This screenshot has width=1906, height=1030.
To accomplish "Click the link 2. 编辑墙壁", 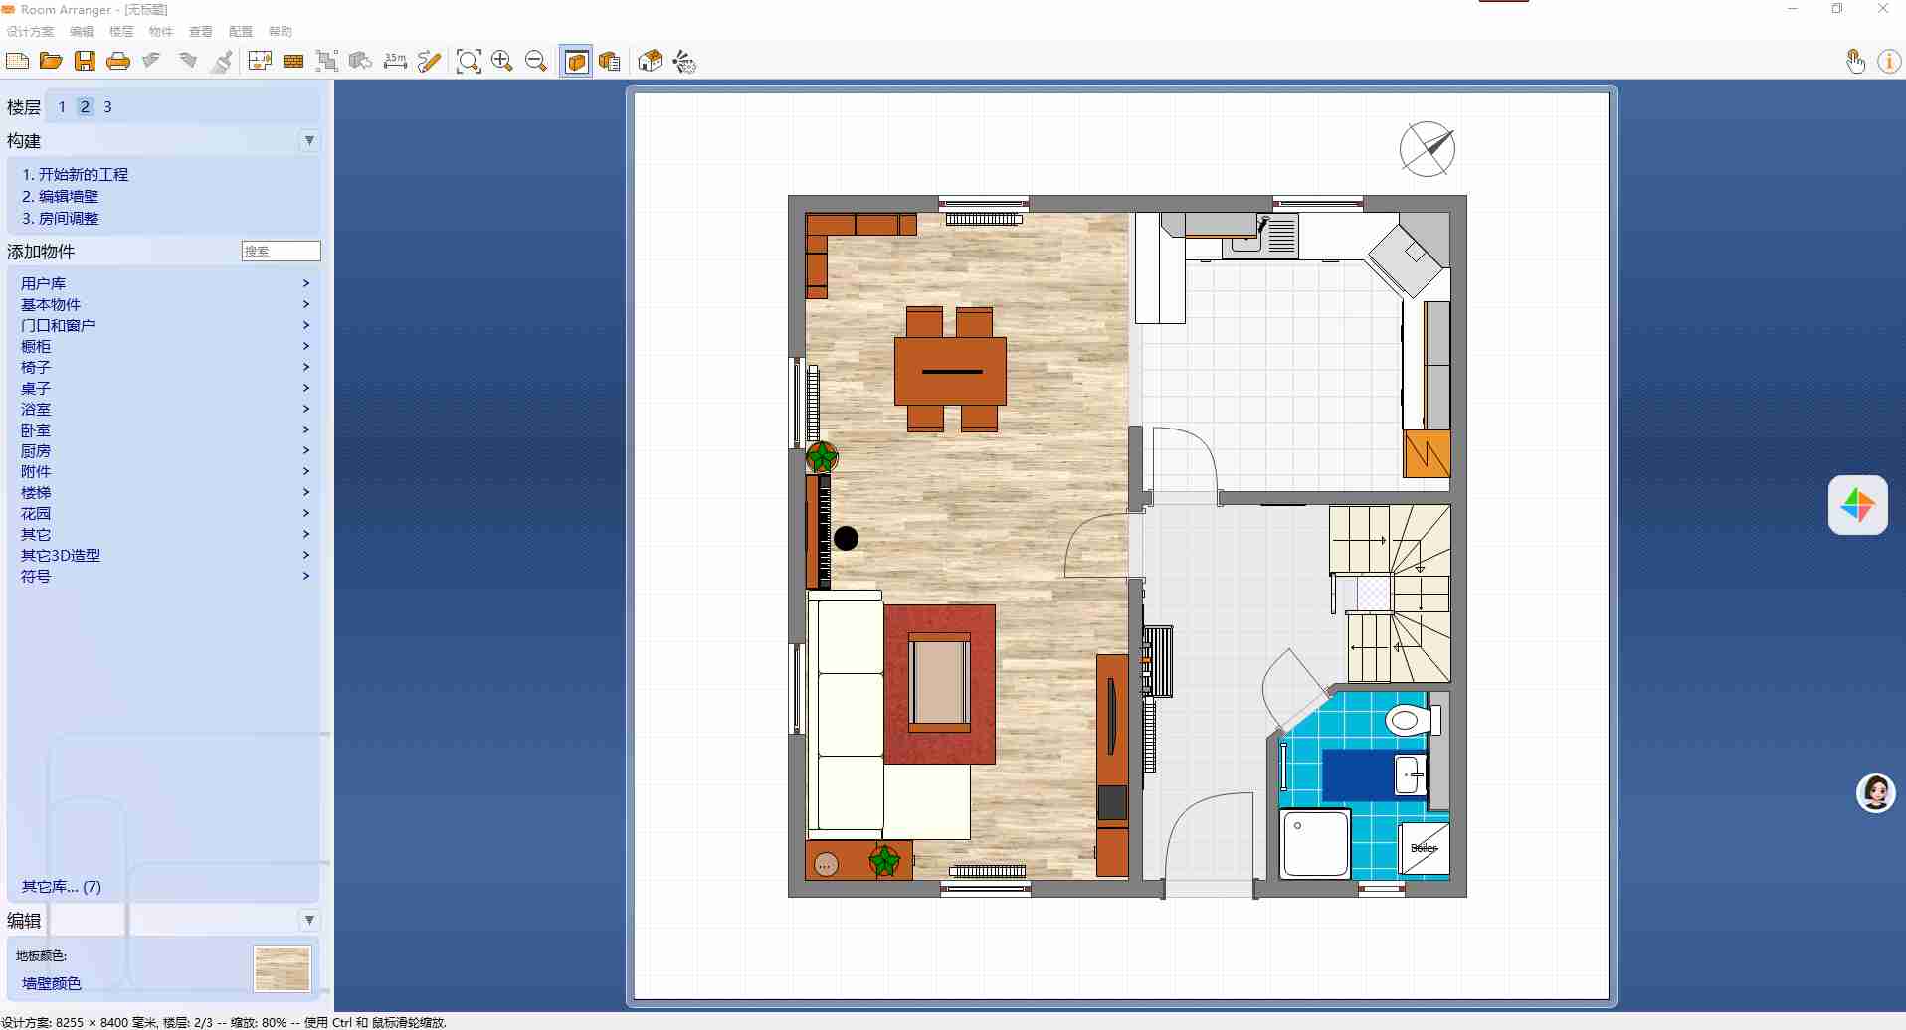I will pyautogui.click(x=61, y=196).
